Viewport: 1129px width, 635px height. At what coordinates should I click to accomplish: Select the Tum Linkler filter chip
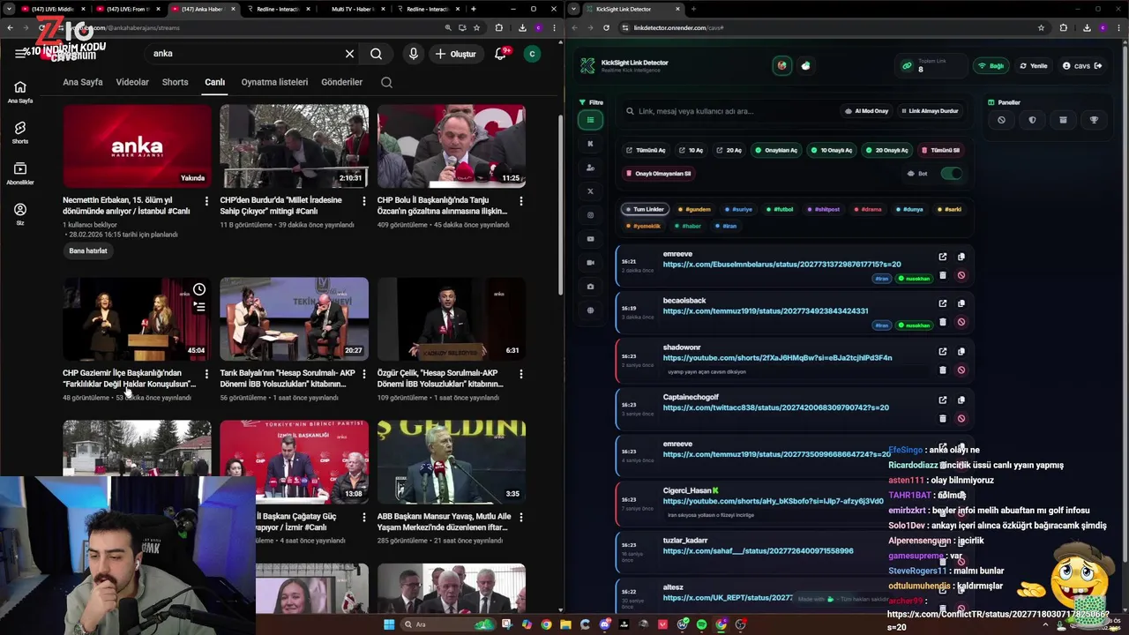click(645, 210)
